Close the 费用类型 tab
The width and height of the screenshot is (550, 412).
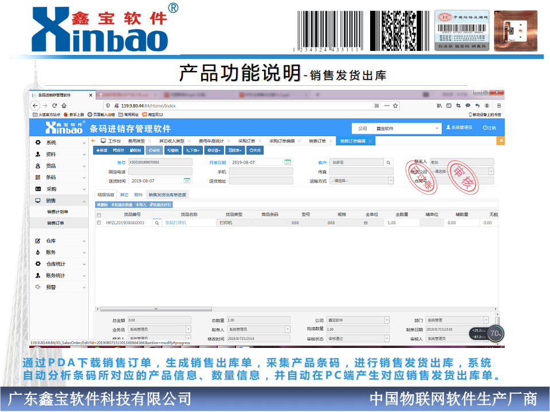150,141
